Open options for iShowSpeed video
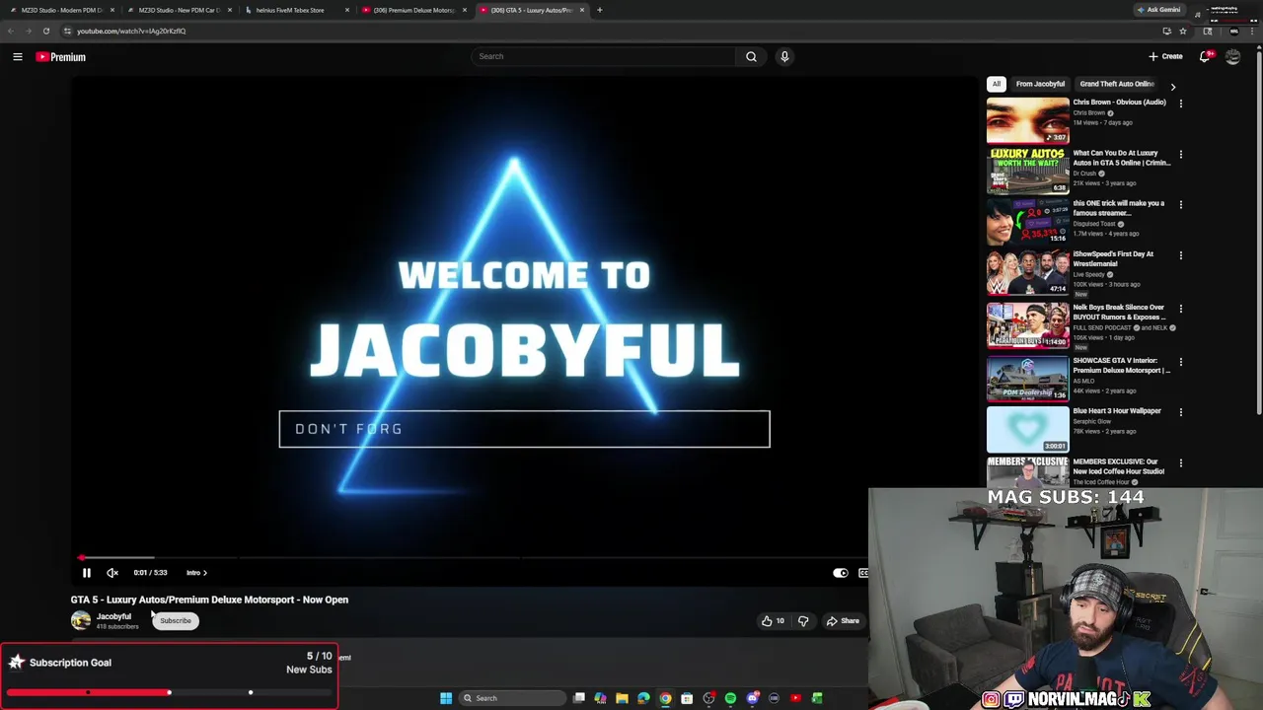This screenshot has width=1263, height=710. [1180, 255]
